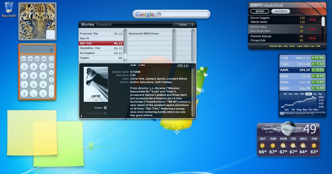This screenshot has width=332, height=174.
Task: Tap the 8 key on calculator
Action: (x=33, y=67)
